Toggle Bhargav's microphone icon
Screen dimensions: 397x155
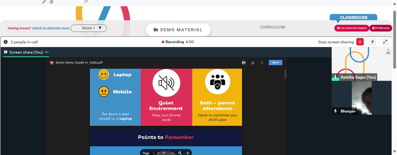335,111
